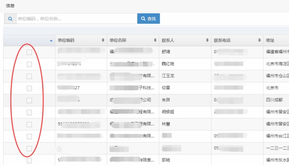Click the 信息 title label
The height and width of the screenshot is (165, 289).
[10, 6]
